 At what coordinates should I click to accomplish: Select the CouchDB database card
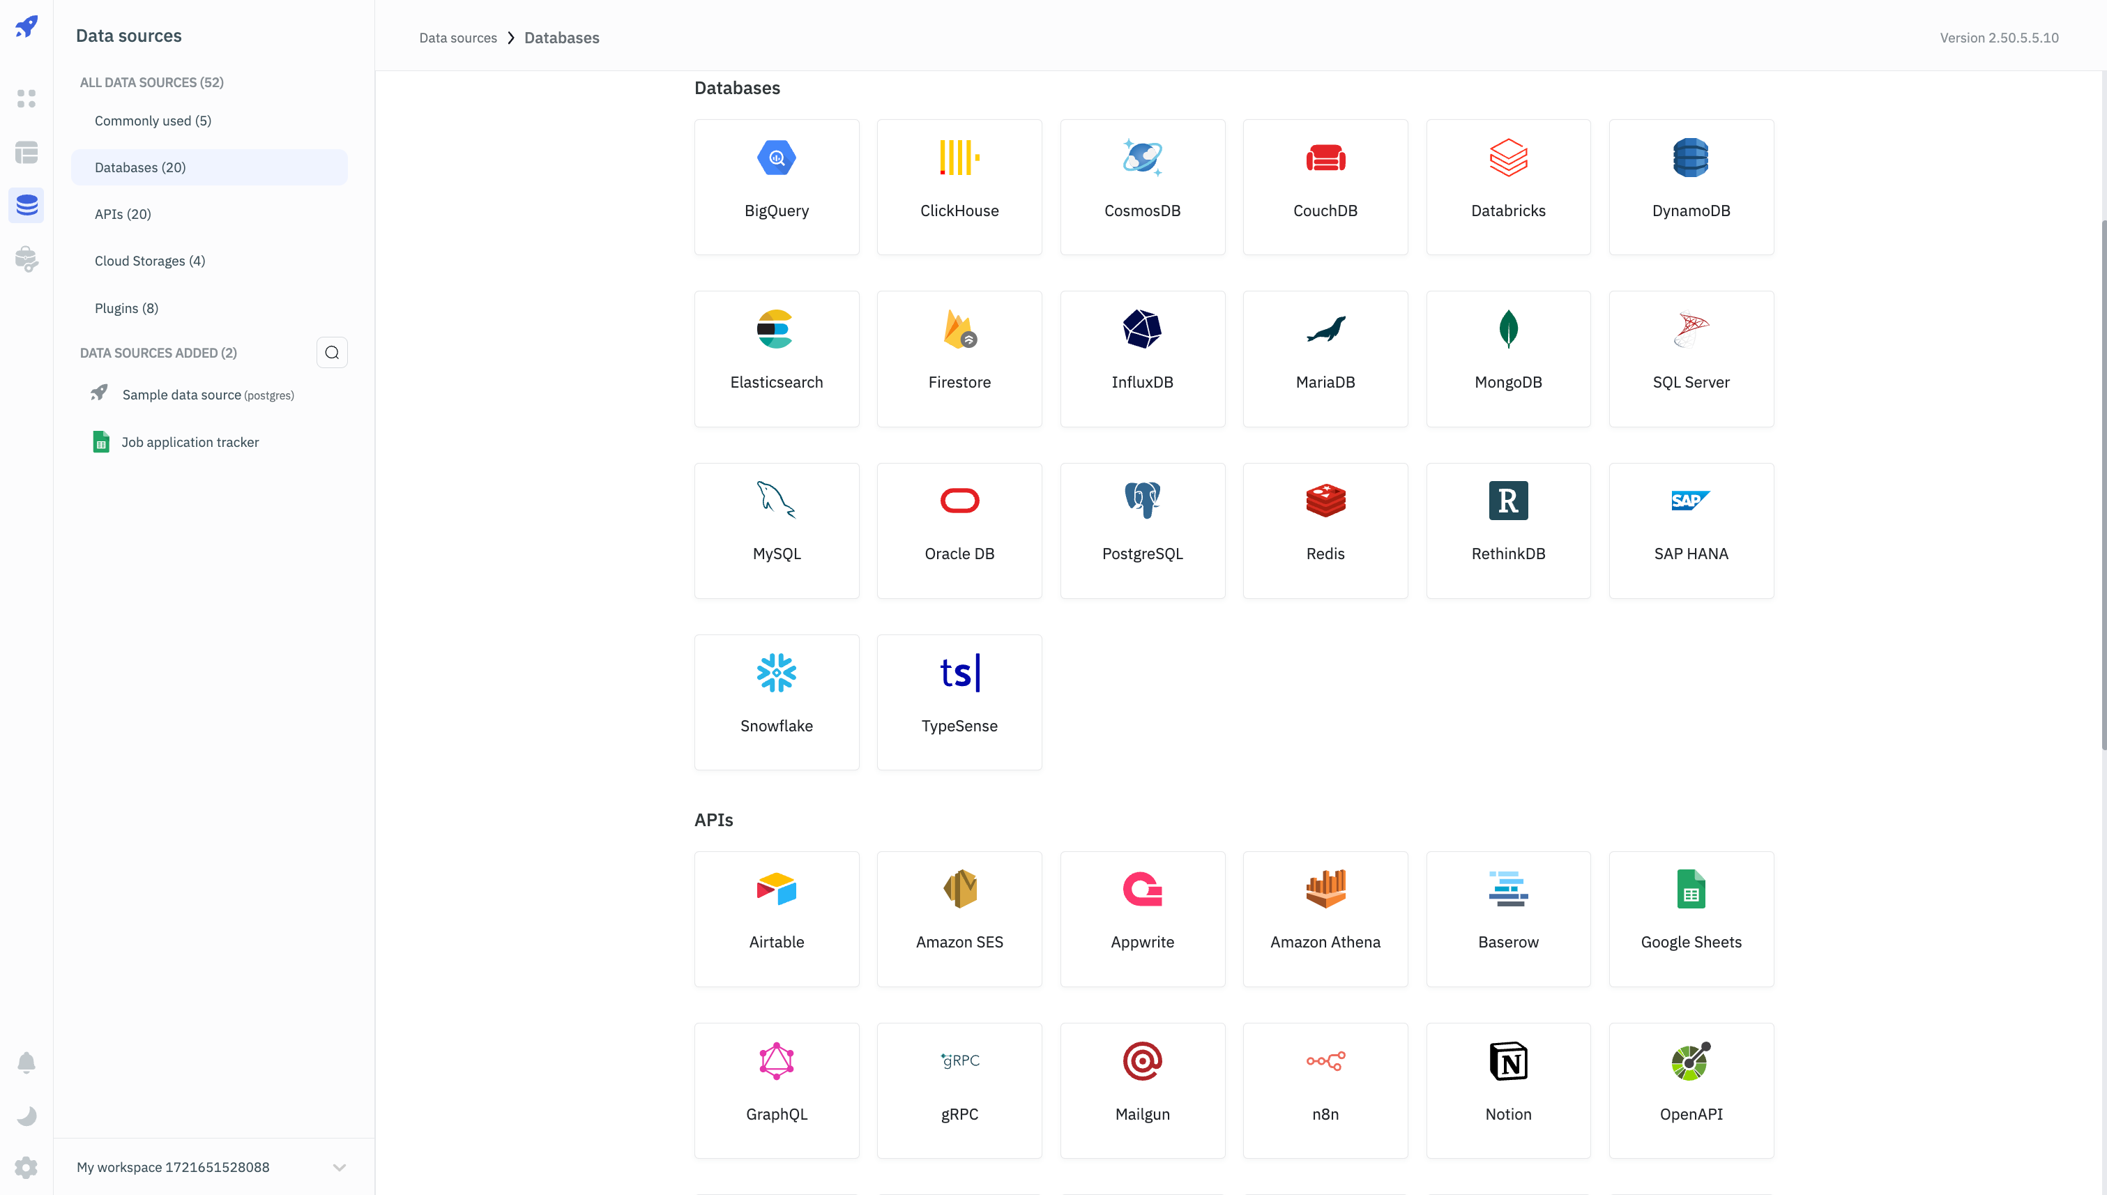[x=1325, y=187]
